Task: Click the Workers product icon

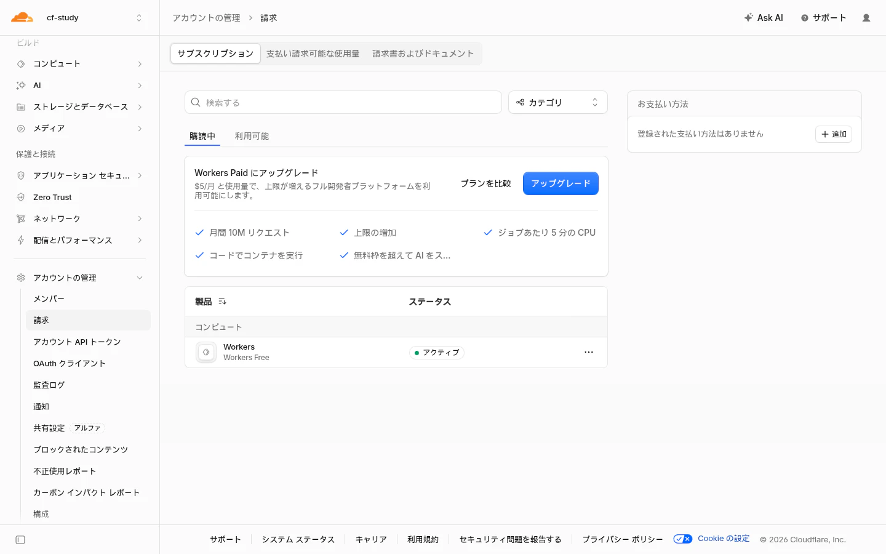Action: pos(206,352)
